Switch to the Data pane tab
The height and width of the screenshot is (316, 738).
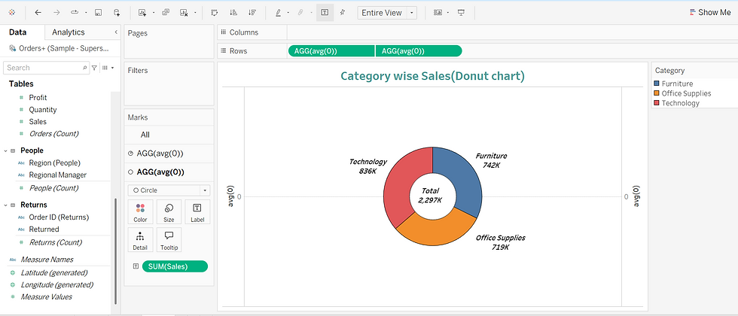18,32
